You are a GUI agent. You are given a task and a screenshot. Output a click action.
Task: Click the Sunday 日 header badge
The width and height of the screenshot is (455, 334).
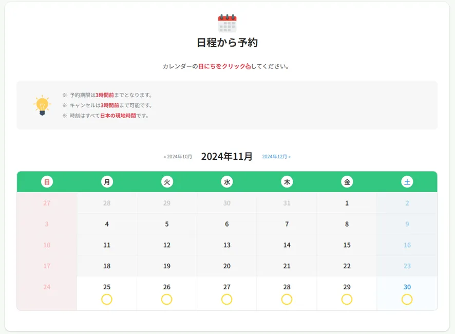[x=47, y=182]
